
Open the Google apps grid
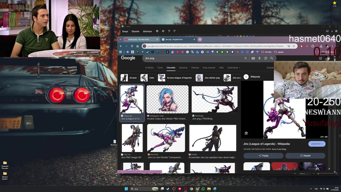coord(320,58)
